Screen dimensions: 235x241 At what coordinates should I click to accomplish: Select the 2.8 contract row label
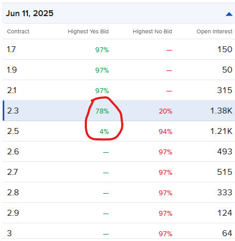pyautogui.click(x=13, y=193)
